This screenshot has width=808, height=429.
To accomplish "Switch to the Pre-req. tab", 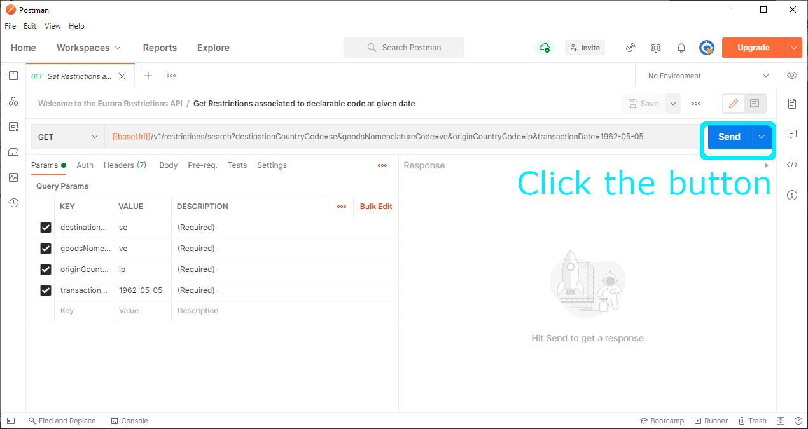I will [x=202, y=165].
